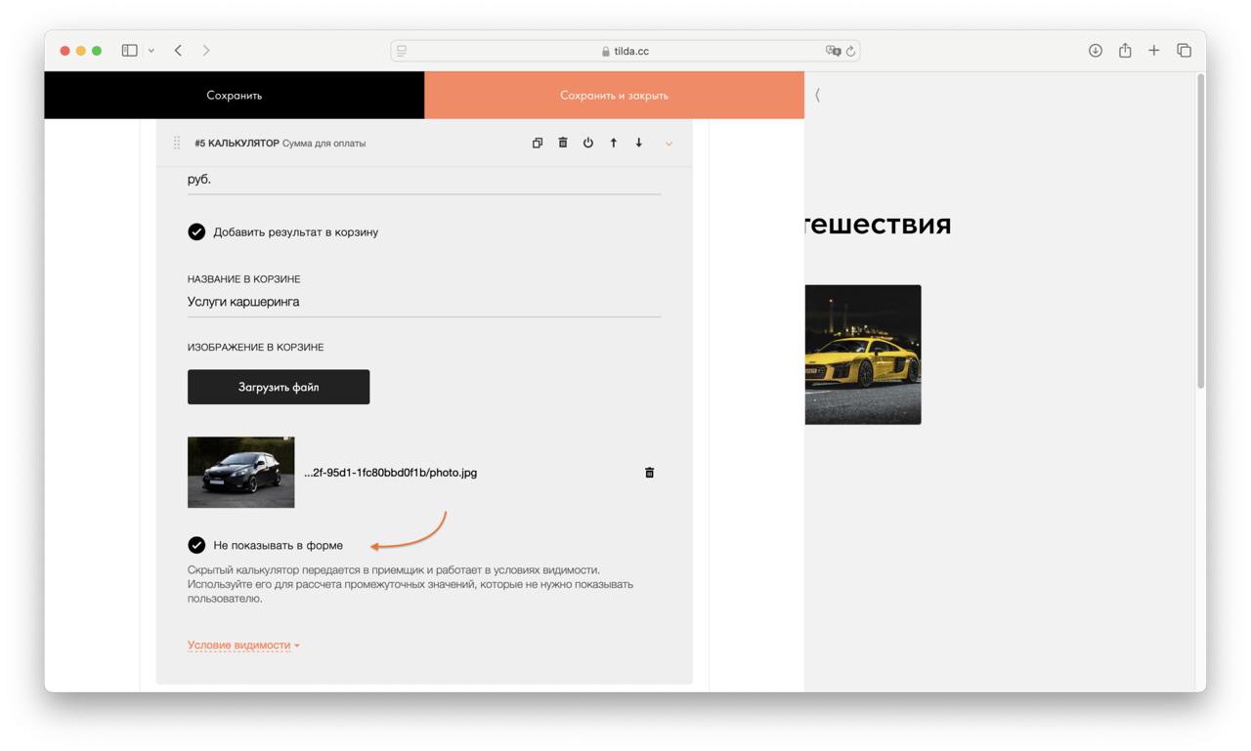Screen dimensions: 1251x751
Task: Open new tab with plus icon
Action: (x=1153, y=51)
